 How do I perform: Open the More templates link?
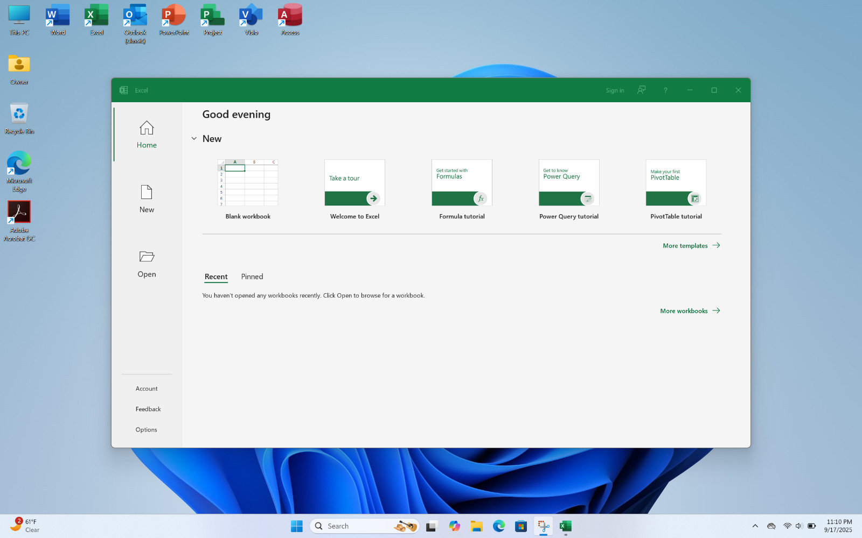[691, 245]
